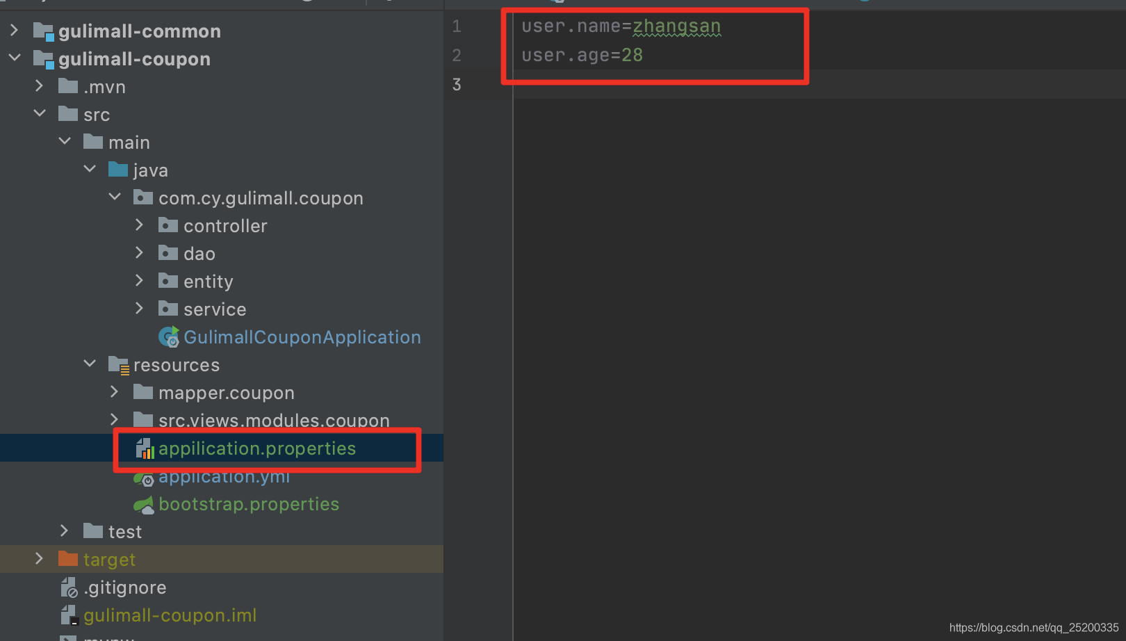The height and width of the screenshot is (641, 1126).
Task: Collapse the gulimall-coupon module
Action: point(14,58)
